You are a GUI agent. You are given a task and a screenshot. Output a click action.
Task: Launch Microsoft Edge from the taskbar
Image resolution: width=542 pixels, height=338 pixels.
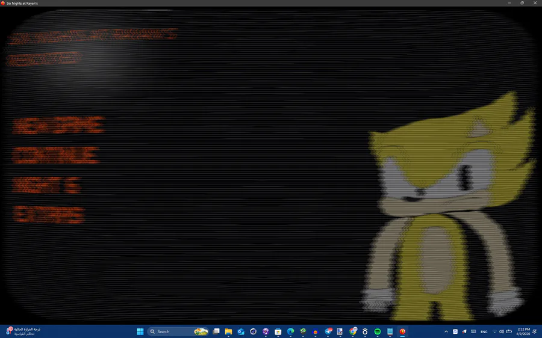point(290,331)
